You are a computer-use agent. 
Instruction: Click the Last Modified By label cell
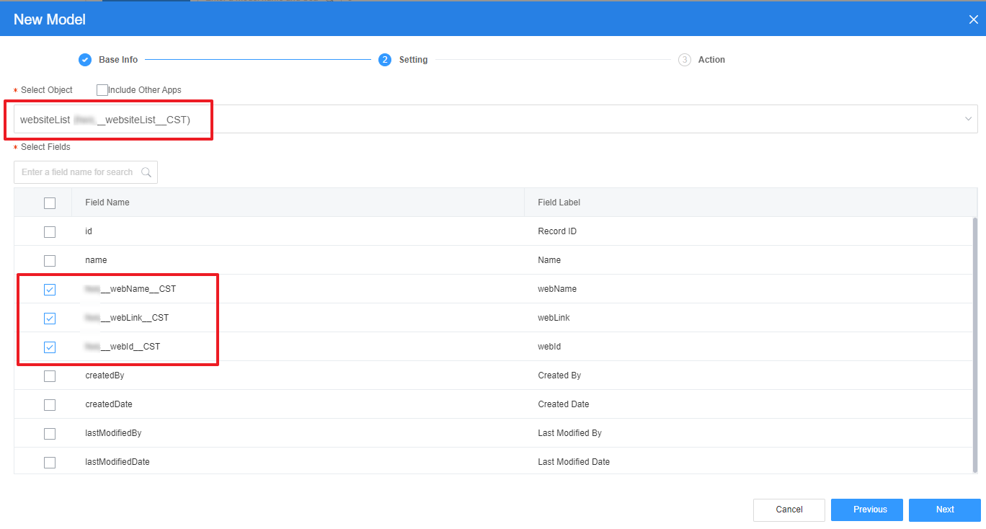pyautogui.click(x=569, y=433)
